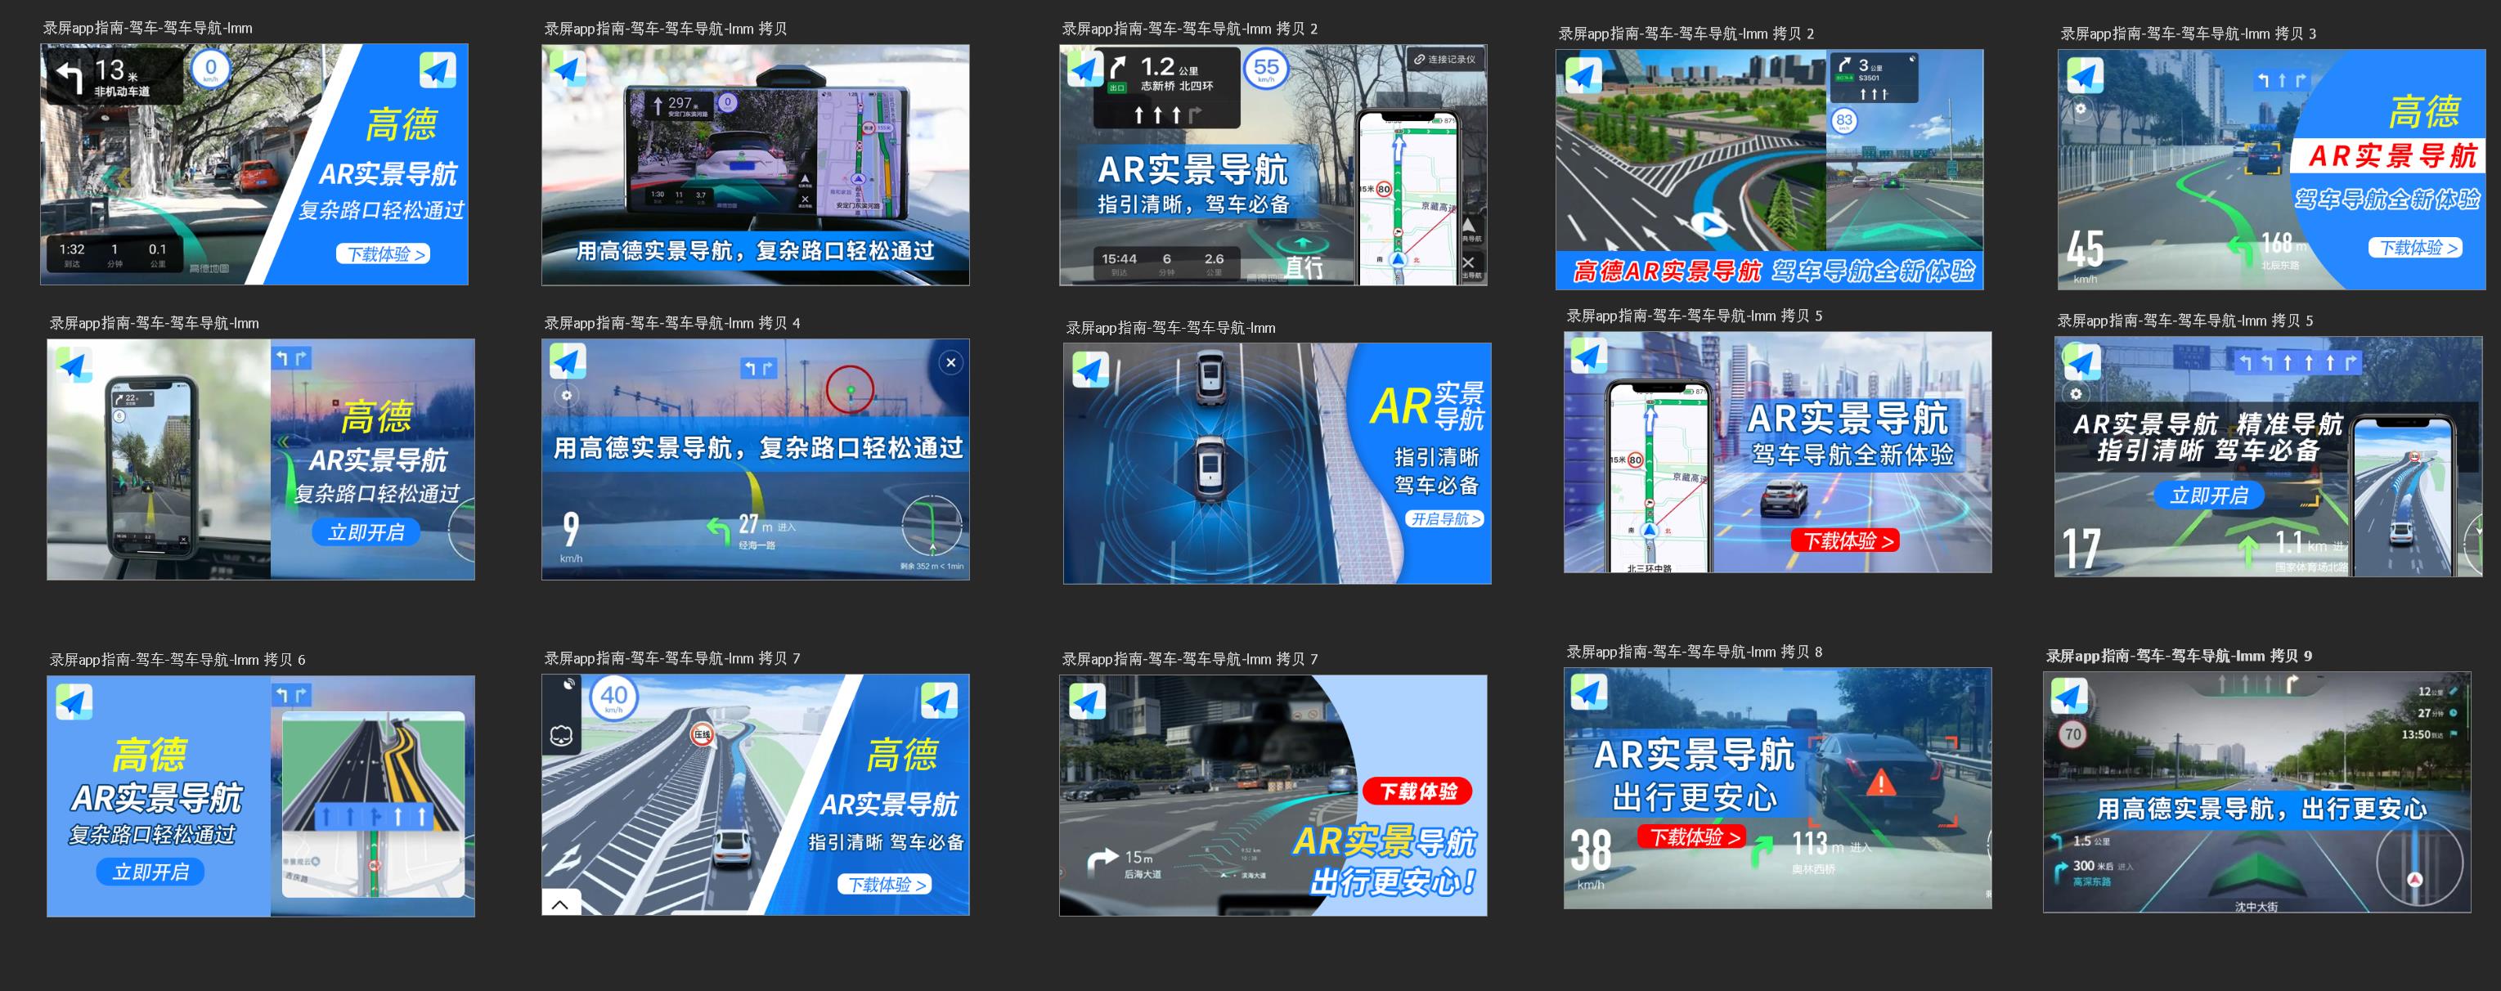This screenshot has height=991, width=2501.
Task: Click the large speed number 17
Action: pos(2081,549)
